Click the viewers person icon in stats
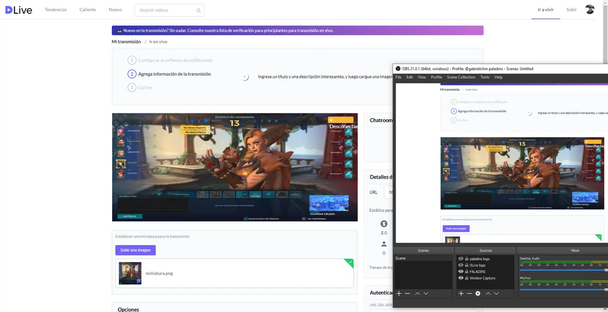The height and width of the screenshot is (312, 608). click(384, 244)
